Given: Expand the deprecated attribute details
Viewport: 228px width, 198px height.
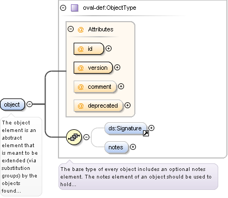Looking at the screenshot, I should click(x=127, y=105).
